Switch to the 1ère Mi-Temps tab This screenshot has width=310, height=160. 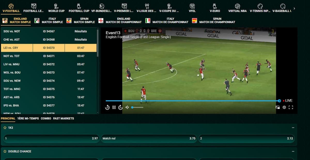28,118
